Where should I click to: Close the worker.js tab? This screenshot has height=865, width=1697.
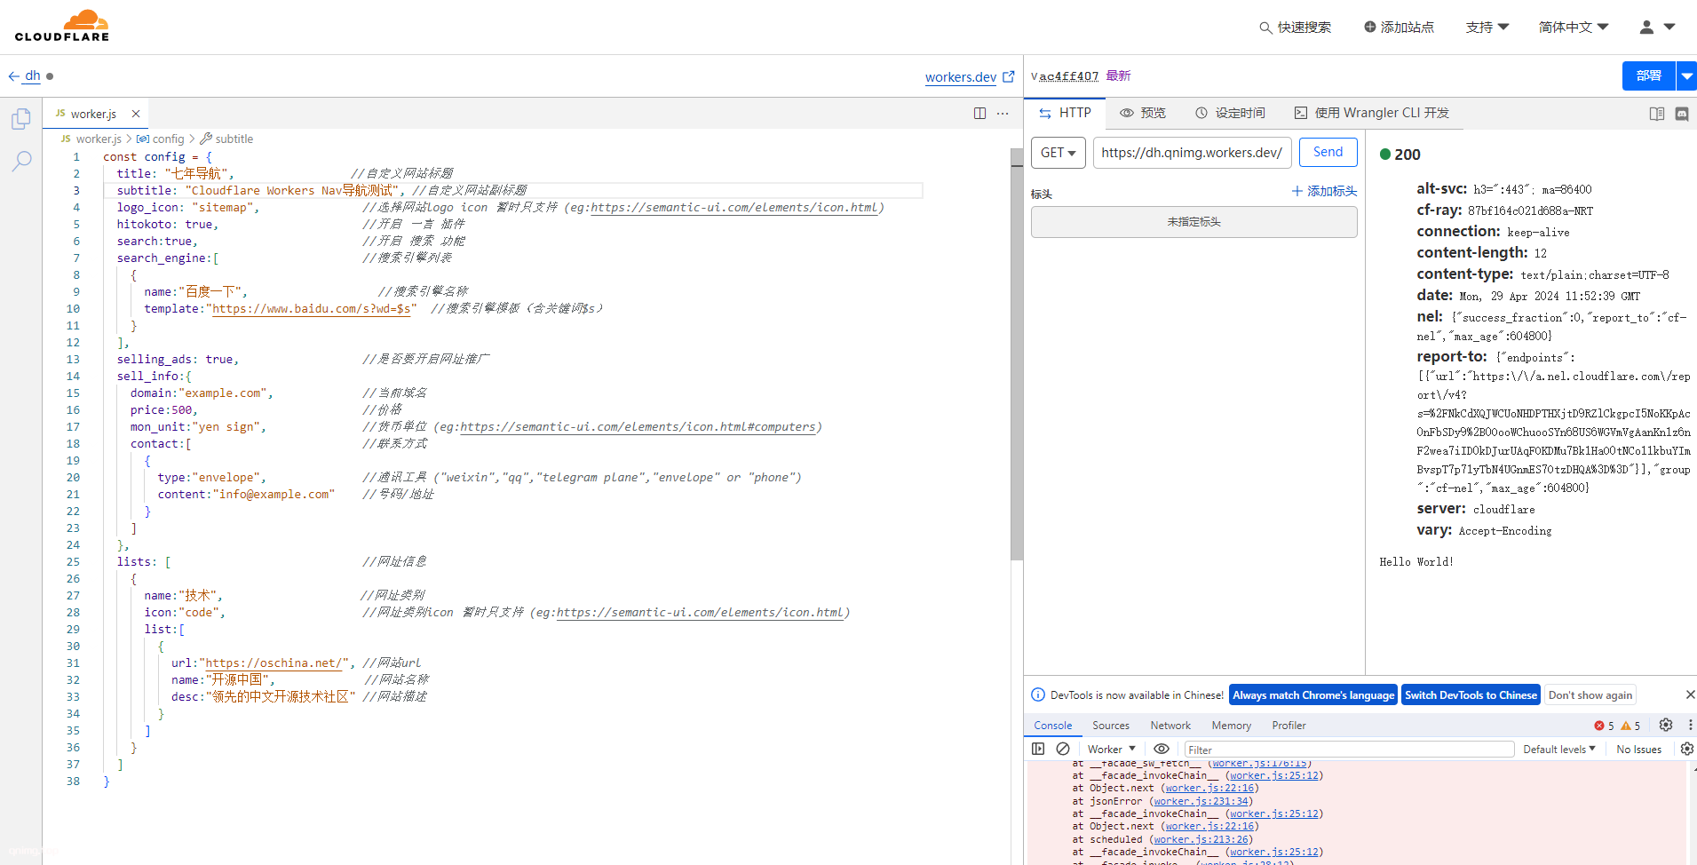point(136,114)
